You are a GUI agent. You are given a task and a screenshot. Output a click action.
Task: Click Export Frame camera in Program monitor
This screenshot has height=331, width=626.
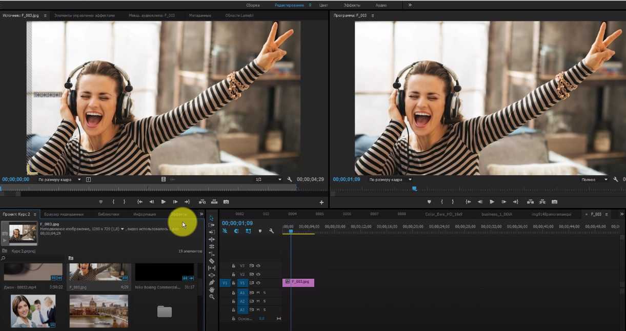554,202
